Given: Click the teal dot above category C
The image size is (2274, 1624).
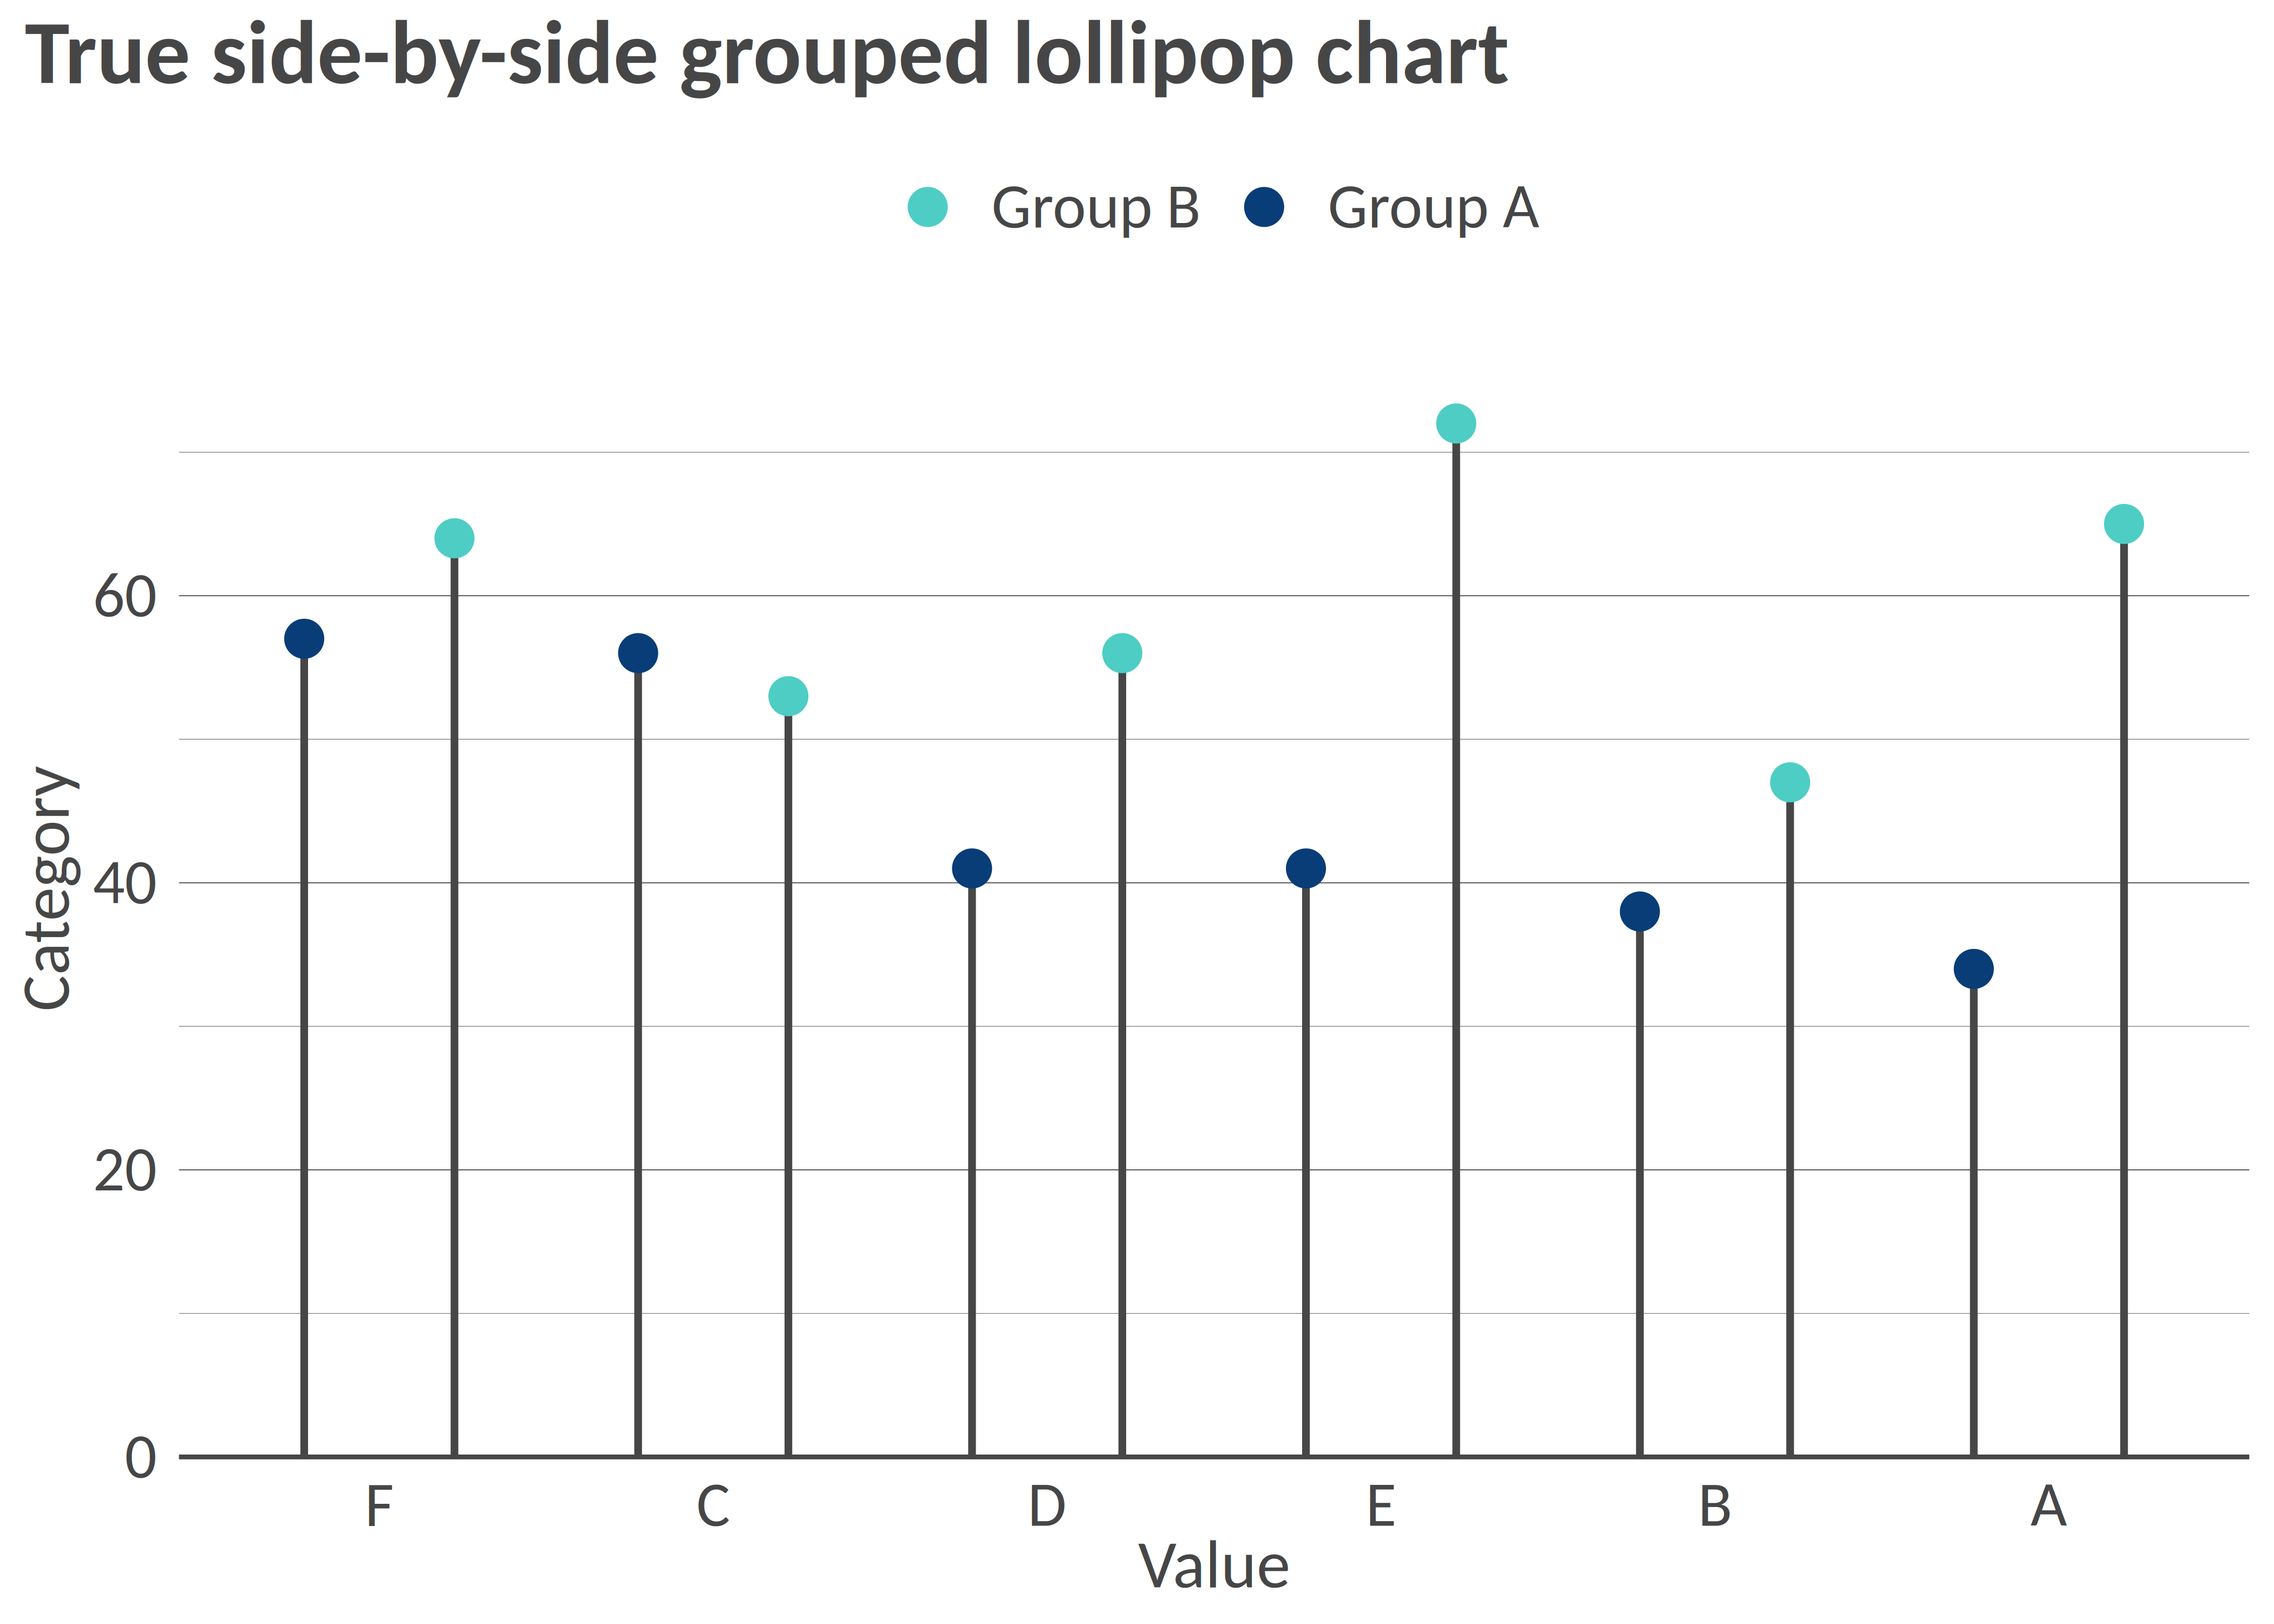Looking at the screenshot, I should click(788, 696).
